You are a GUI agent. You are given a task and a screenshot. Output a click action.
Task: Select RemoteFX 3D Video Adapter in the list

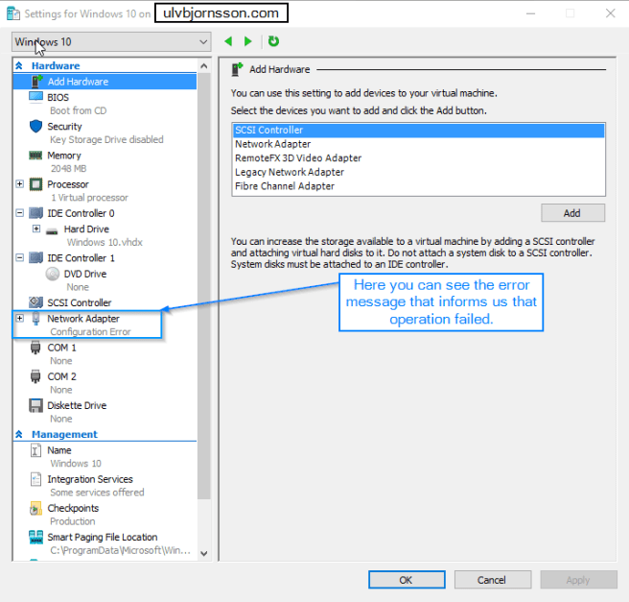(418, 158)
